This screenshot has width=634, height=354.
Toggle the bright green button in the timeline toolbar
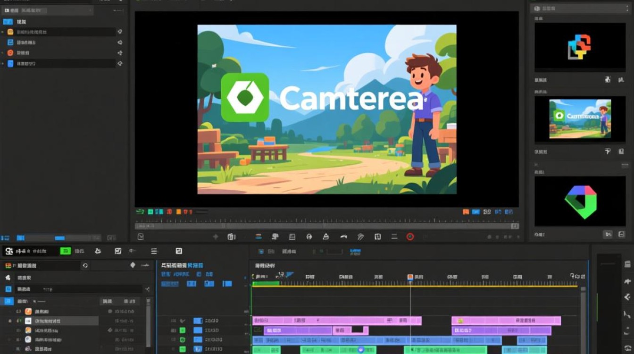pyautogui.click(x=65, y=251)
